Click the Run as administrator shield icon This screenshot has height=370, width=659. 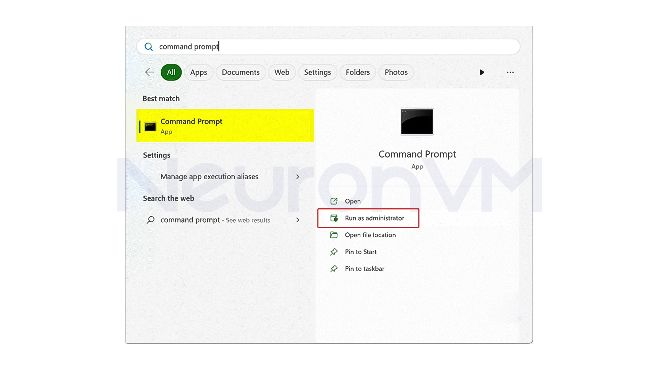click(334, 218)
